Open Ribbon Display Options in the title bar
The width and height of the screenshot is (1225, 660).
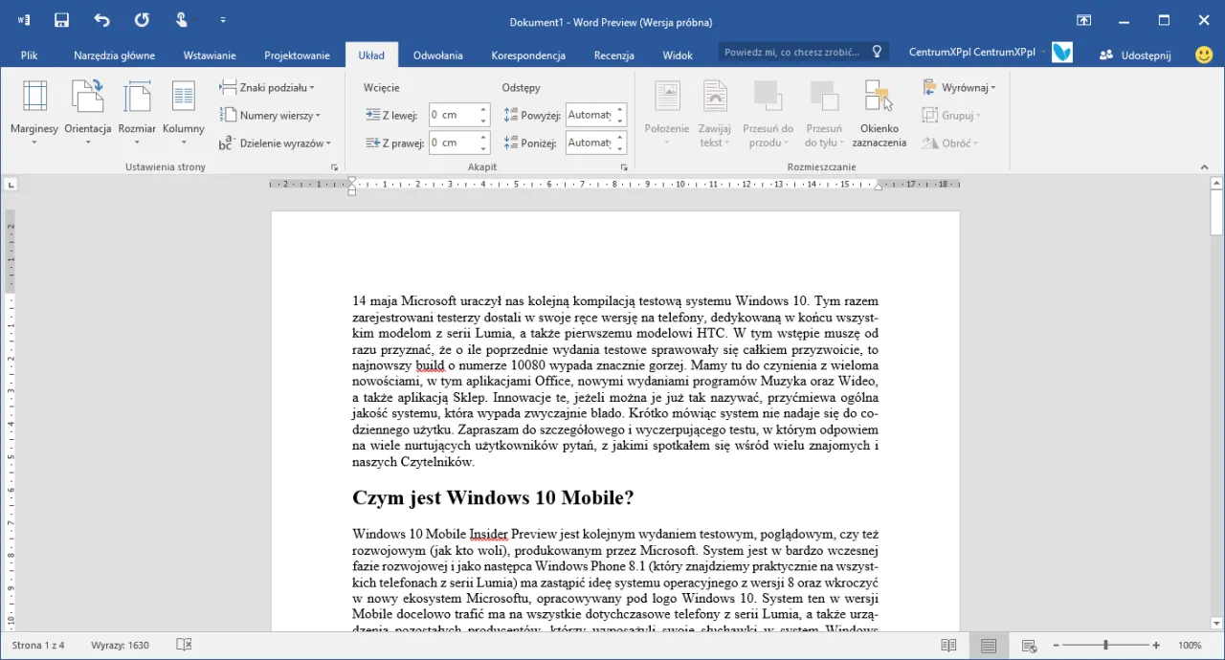[x=1083, y=20]
